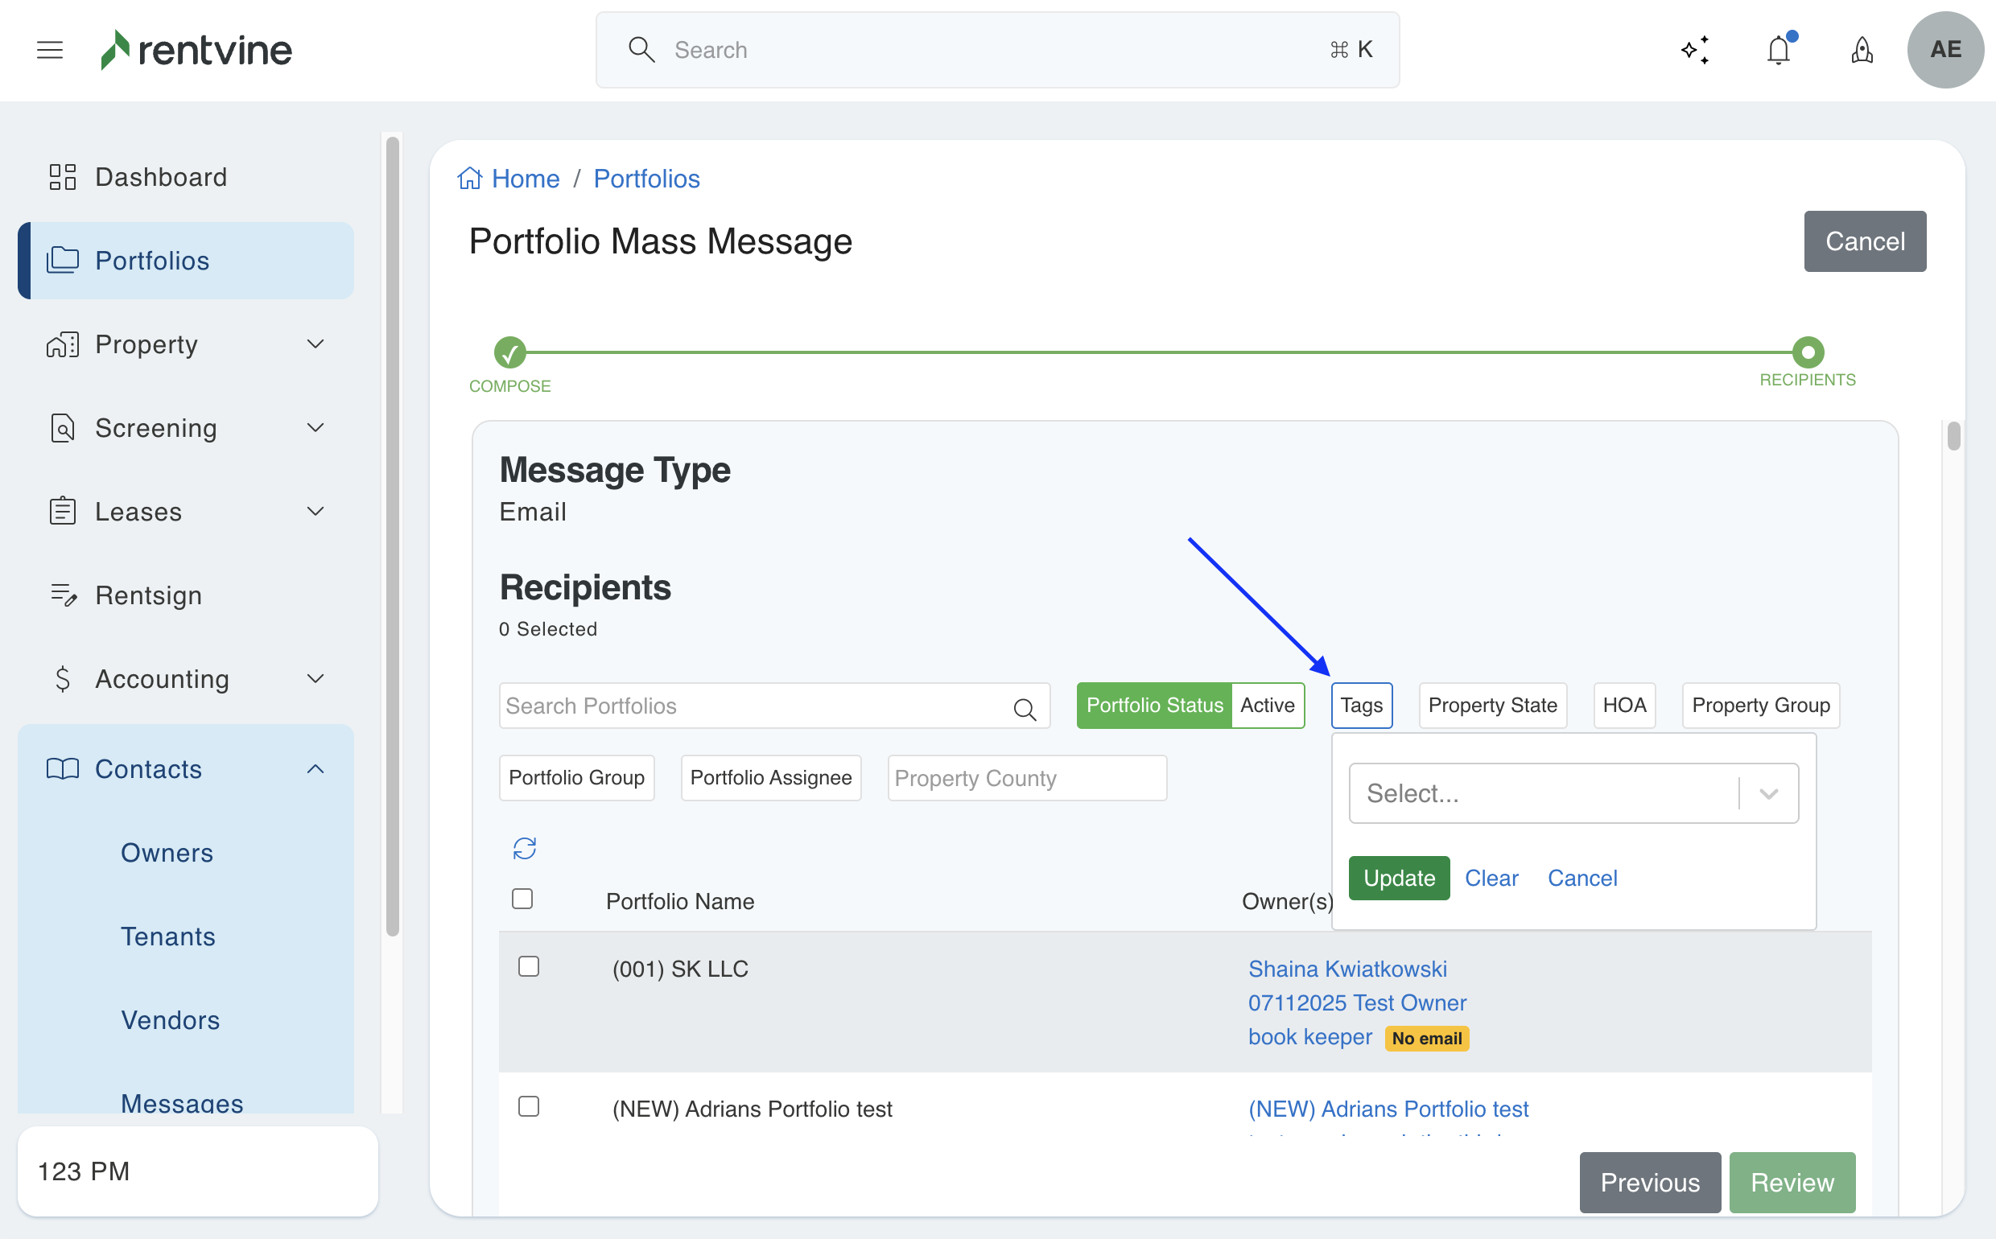Click the rocket launch icon

1862,50
